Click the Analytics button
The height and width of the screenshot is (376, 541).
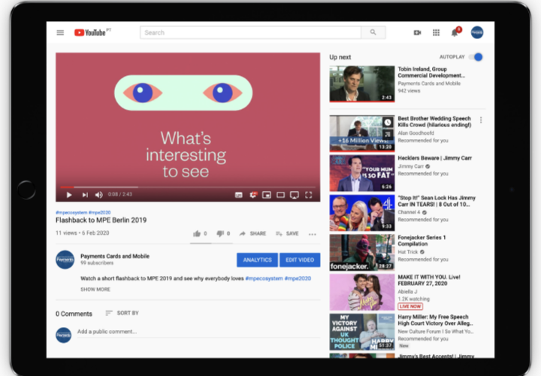(x=257, y=260)
